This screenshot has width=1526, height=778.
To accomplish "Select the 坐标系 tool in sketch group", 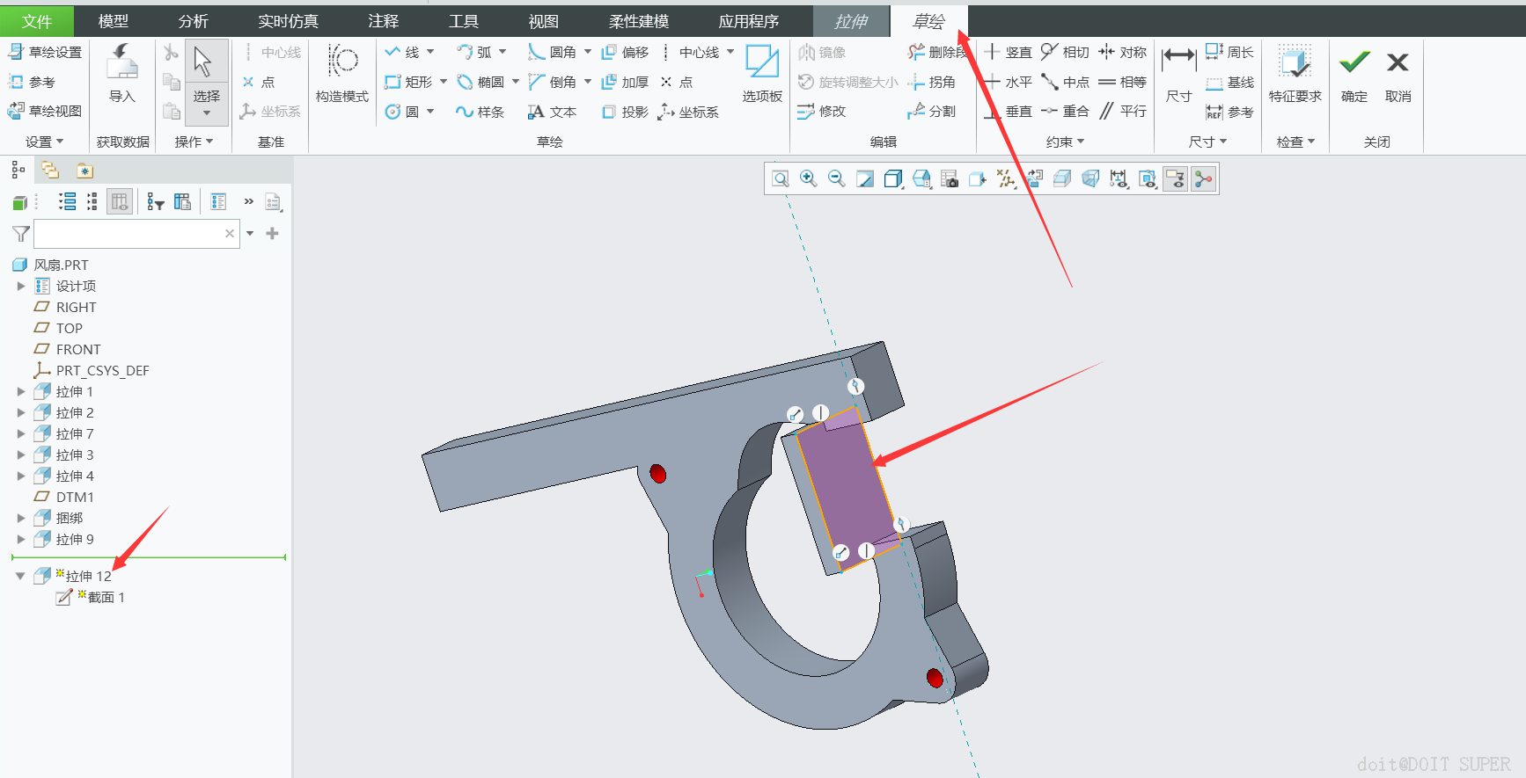I will tap(689, 112).
